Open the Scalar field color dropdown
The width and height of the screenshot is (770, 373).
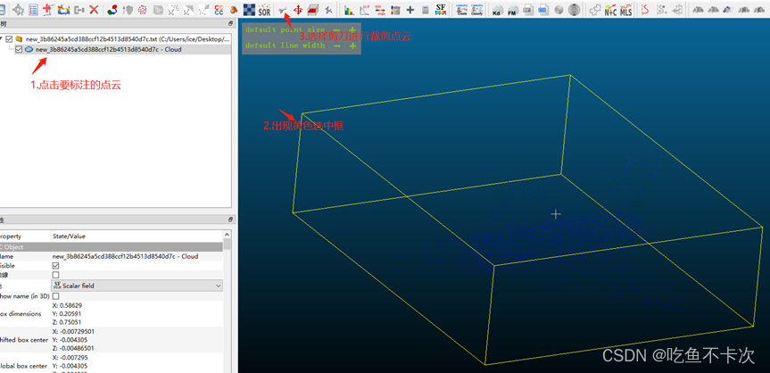137,286
